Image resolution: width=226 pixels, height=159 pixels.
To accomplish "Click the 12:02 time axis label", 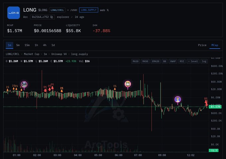I will coord(190,155).
